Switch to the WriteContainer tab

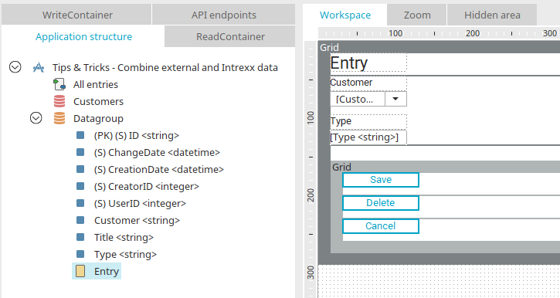tap(76, 15)
